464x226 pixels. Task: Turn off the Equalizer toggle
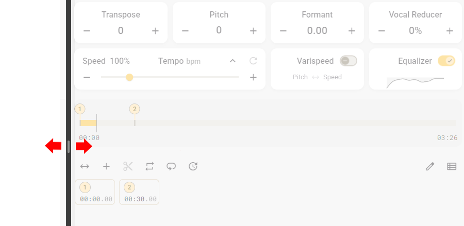(446, 61)
